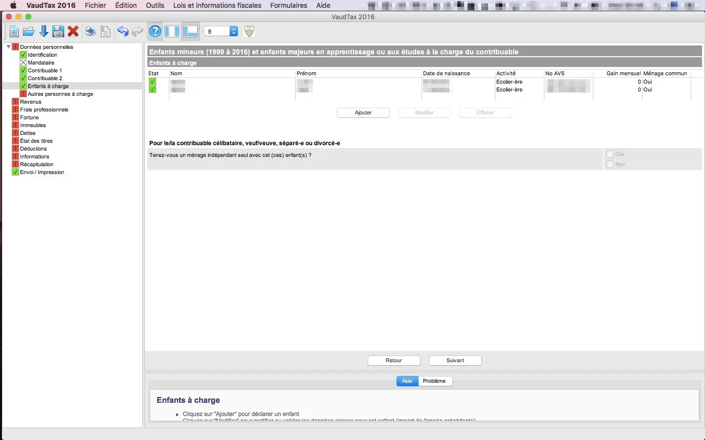
Task: Open Contribuable 2 section
Action: point(45,78)
